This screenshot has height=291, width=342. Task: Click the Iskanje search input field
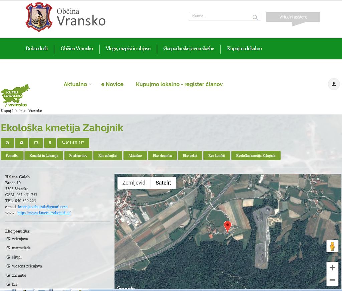coord(220,16)
